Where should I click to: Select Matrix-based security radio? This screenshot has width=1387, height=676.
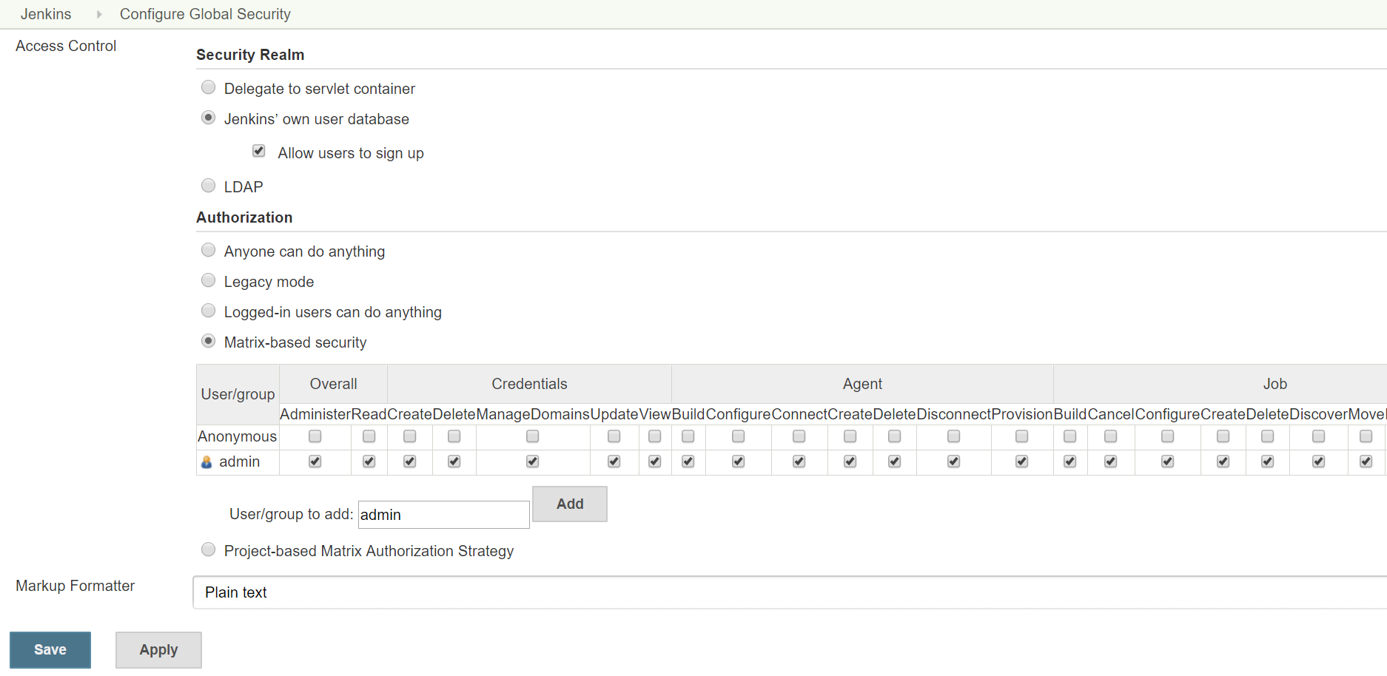(x=209, y=341)
